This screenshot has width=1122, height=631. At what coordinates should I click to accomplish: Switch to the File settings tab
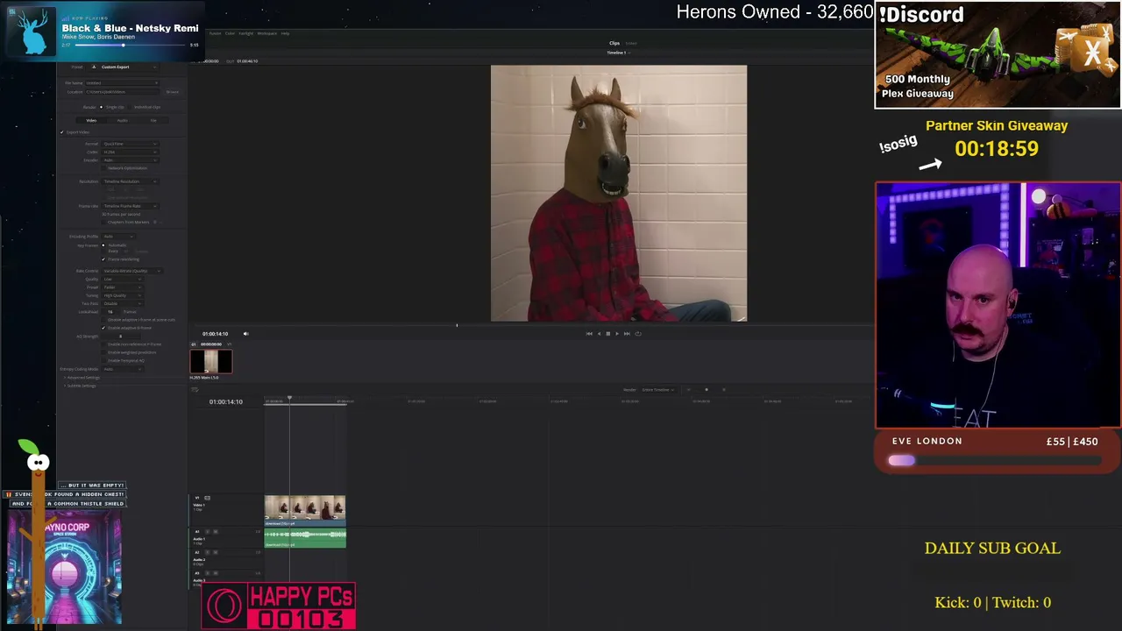153,120
